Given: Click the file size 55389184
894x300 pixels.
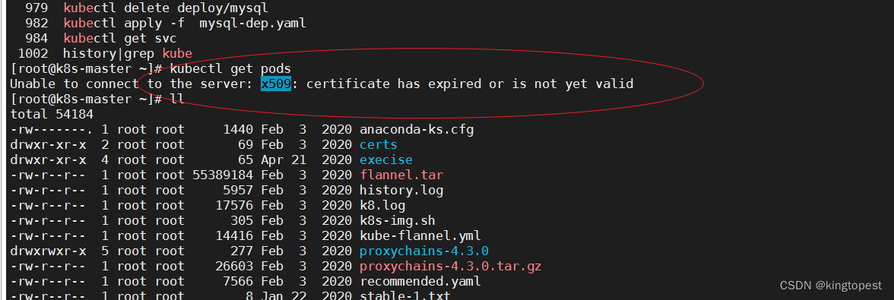Looking at the screenshot, I should click(223, 175).
